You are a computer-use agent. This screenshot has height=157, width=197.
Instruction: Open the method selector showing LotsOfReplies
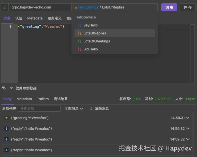pos(114,7)
